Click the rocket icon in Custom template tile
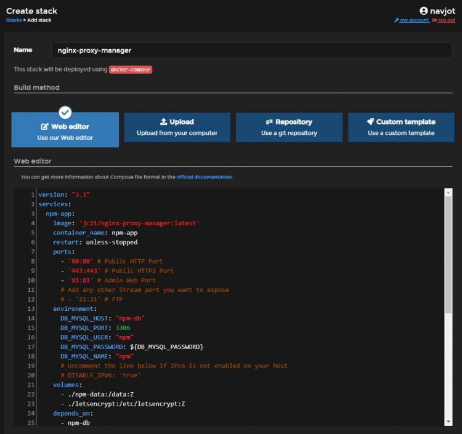Screen dimensions: 462x434 coord(370,122)
